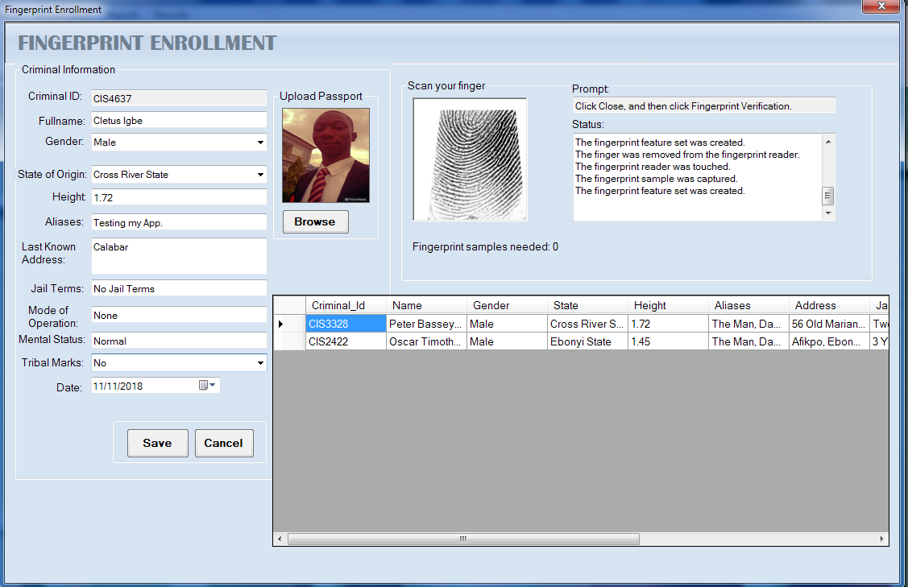Expand the Tribal Marks dropdown
The width and height of the screenshot is (908, 587).
[x=261, y=363]
